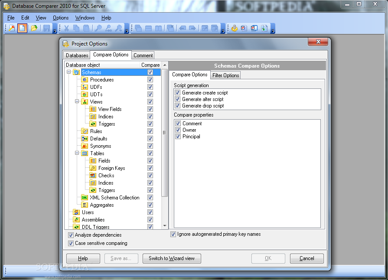Click the Find magnifier toolbar icon
The image size is (388, 280).
(x=98, y=28)
